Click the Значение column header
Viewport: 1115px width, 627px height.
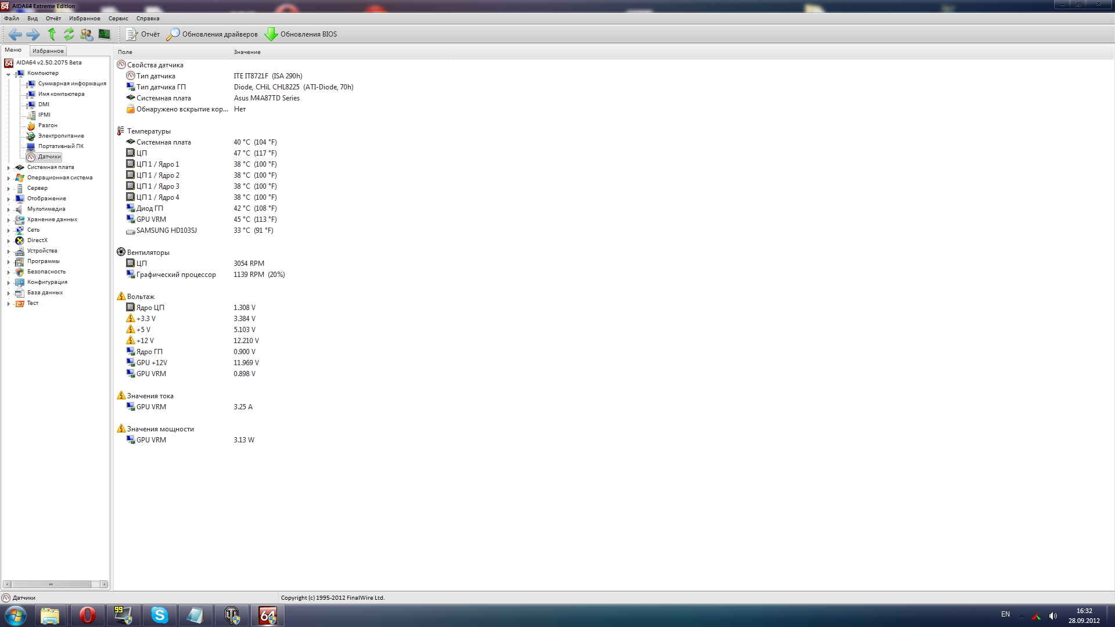[247, 52]
